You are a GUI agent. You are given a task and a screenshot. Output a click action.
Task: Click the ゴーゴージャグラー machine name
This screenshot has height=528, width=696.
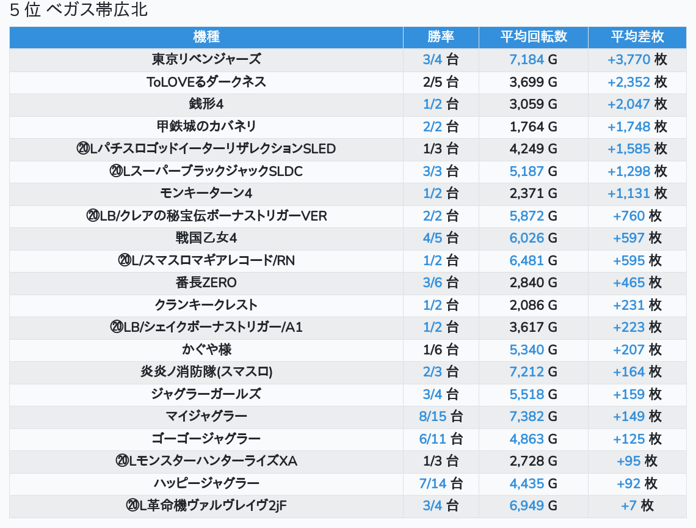(206, 439)
